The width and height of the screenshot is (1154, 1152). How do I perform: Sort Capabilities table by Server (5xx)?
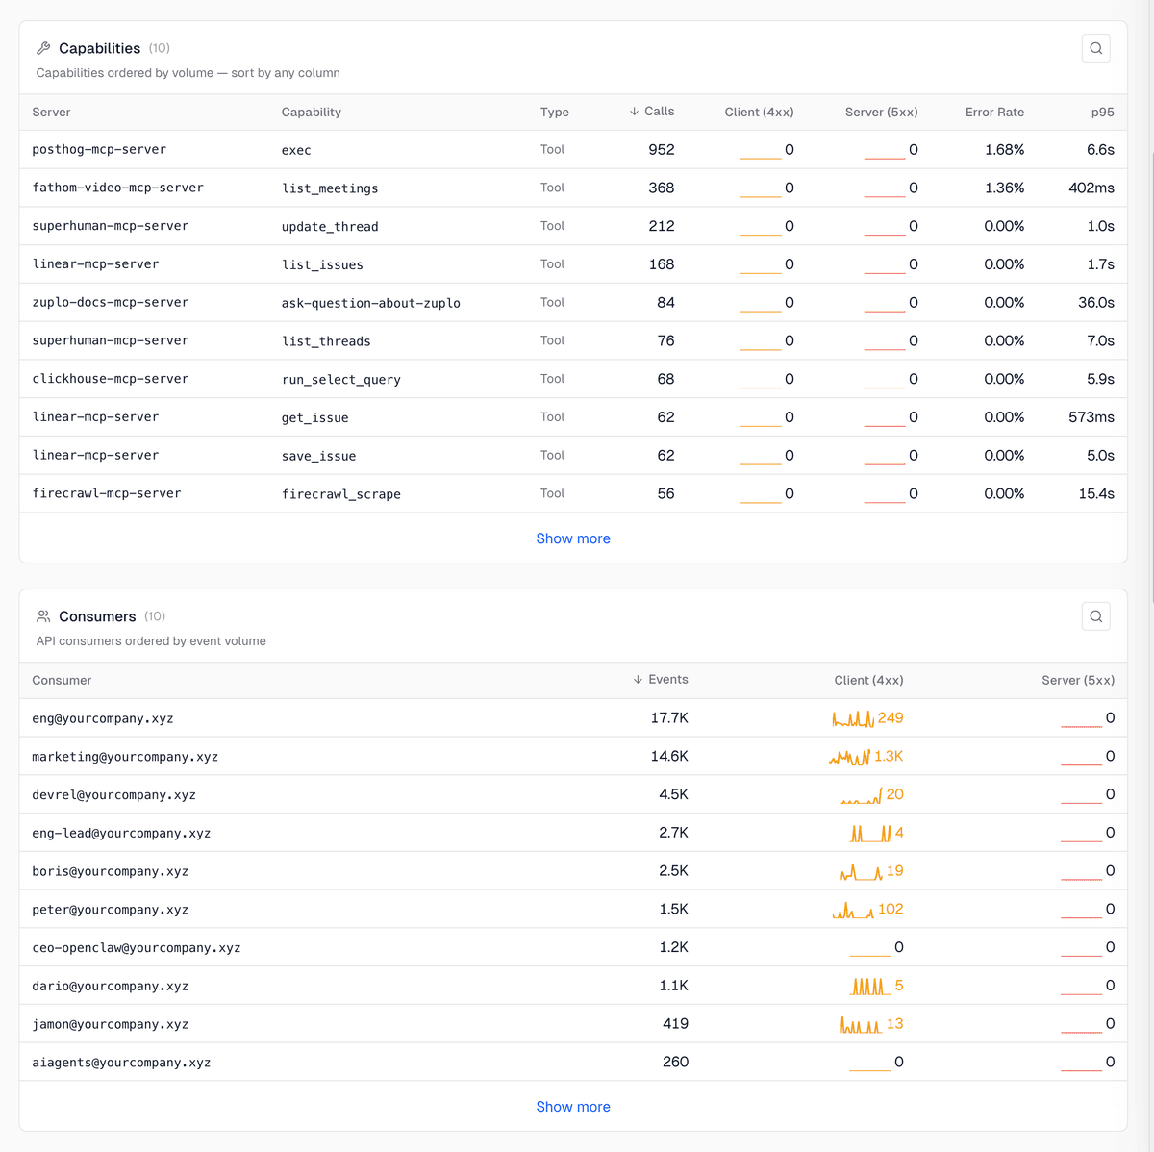881,113
